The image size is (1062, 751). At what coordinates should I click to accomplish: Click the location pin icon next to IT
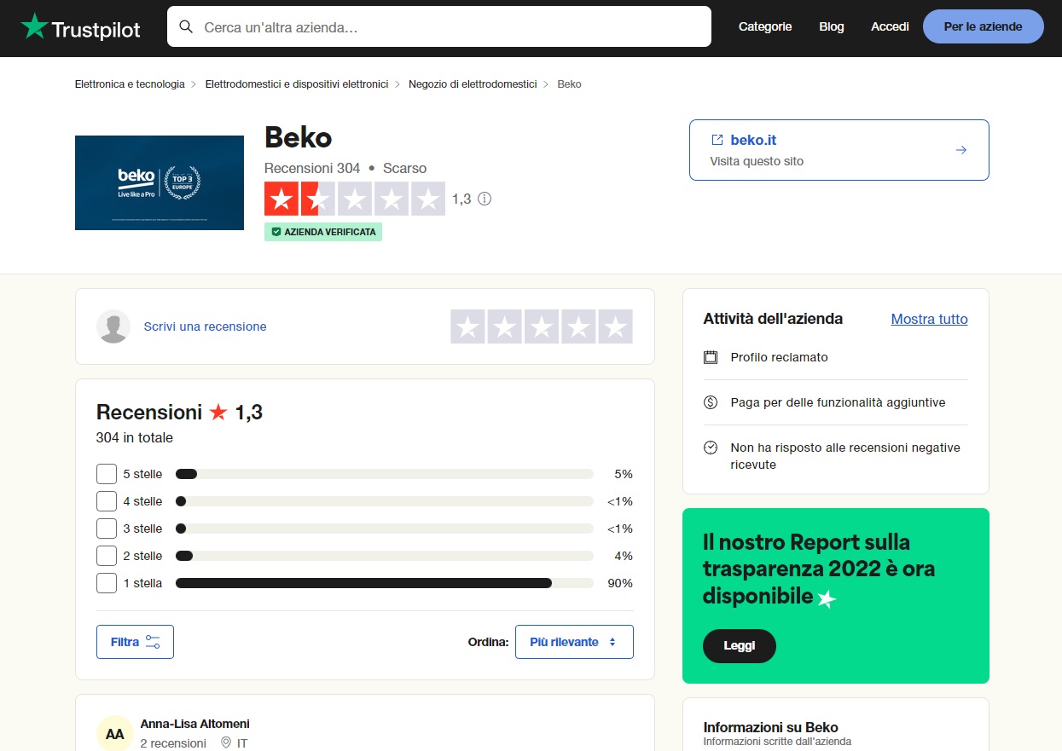click(226, 743)
